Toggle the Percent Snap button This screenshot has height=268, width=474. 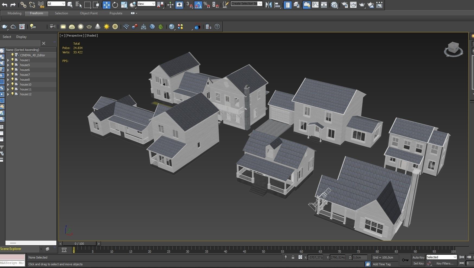pyautogui.click(x=207, y=5)
